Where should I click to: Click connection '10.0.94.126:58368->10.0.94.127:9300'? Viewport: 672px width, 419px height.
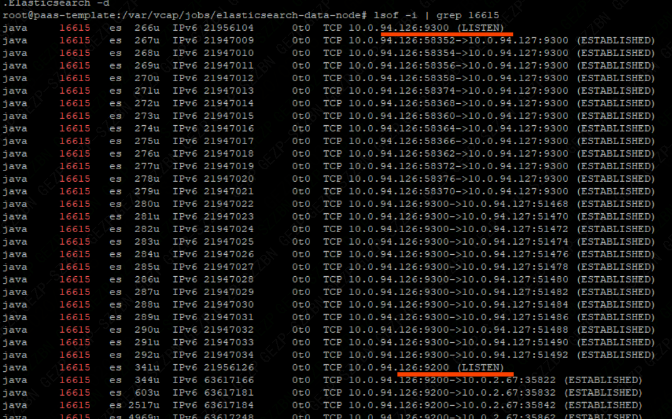[458, 103]
